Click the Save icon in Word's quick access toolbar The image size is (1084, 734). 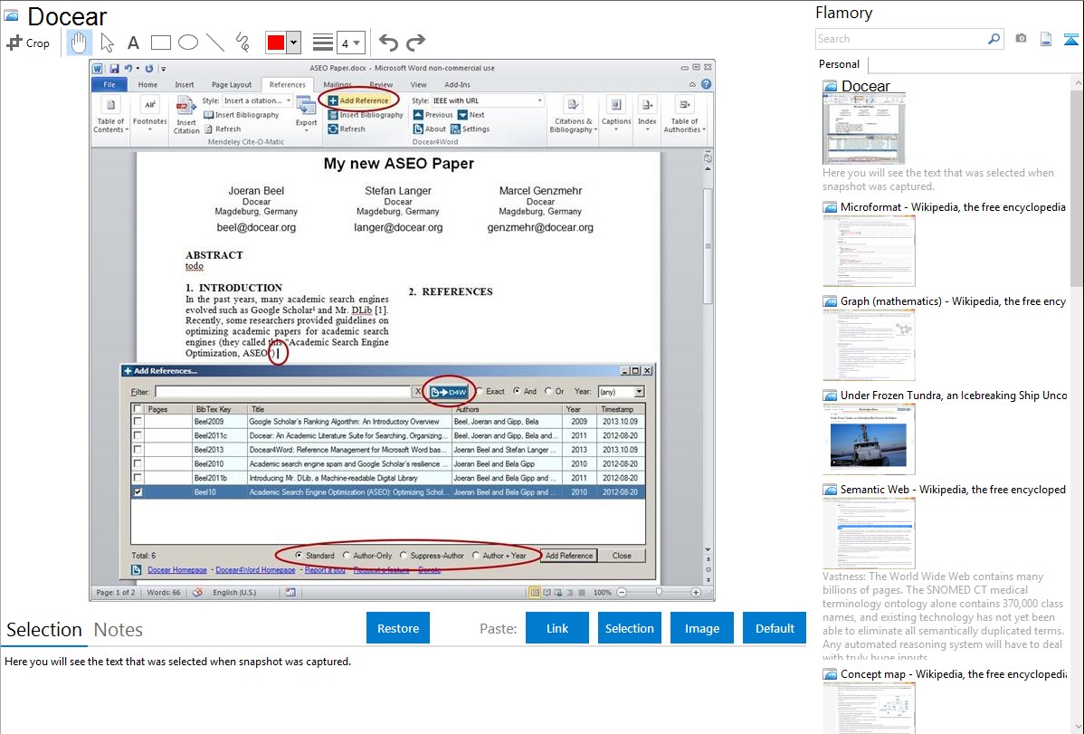click(x=114, y=69)
